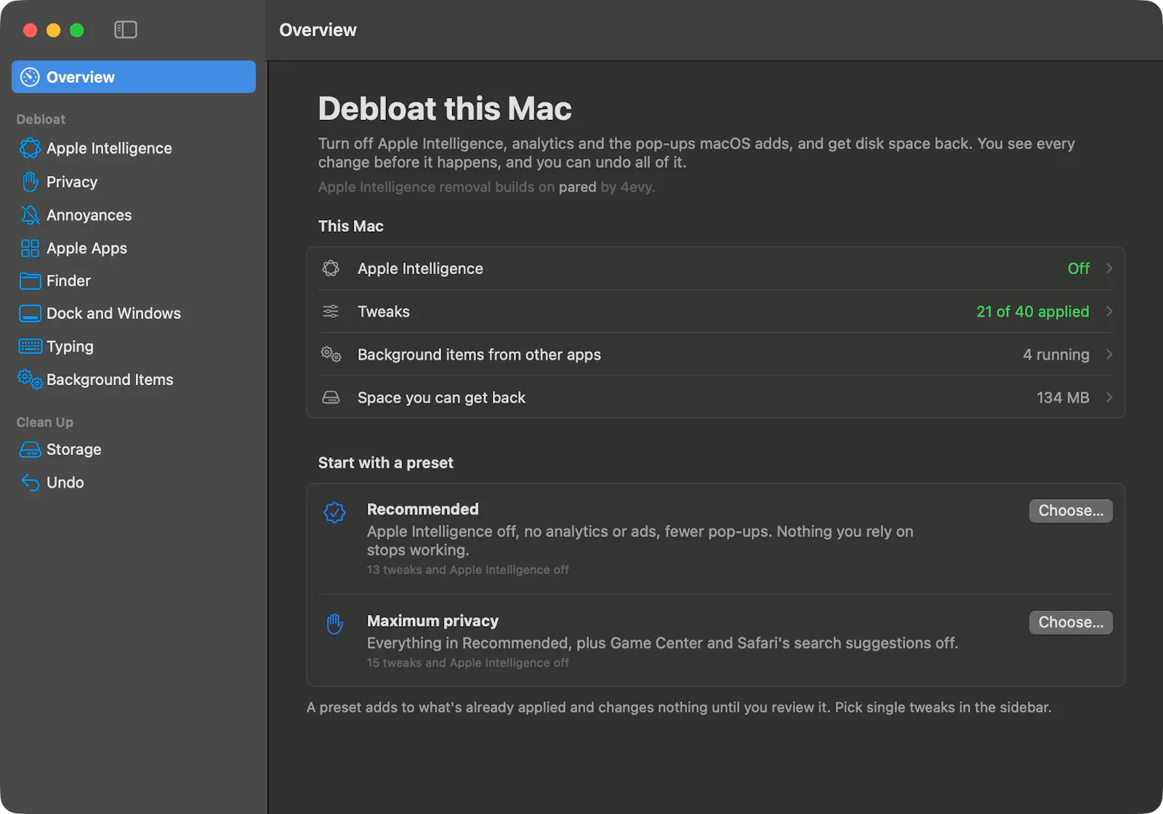Click the Maximum privacy hand icon
The image size is (1163, 814).
(334, 624)
